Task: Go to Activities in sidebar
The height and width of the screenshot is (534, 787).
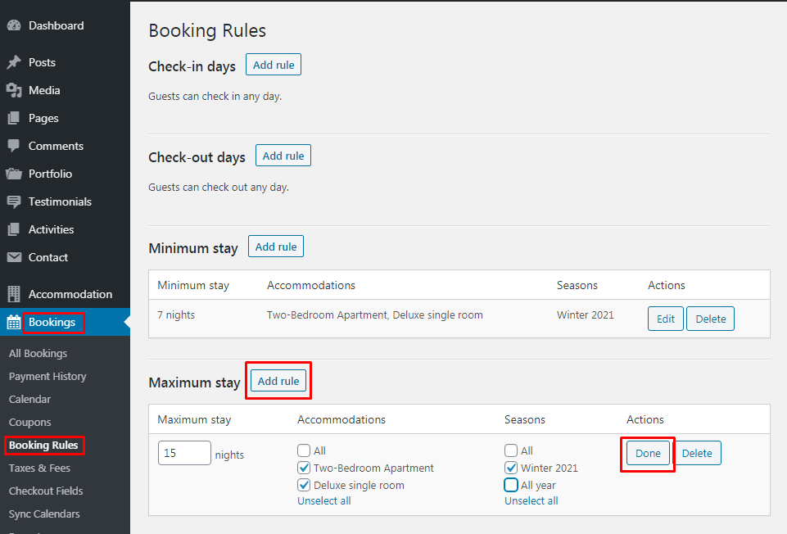Action: coord(52,229)
